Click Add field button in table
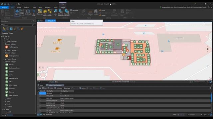This screenshot has height=119, width=213. click(44, 88)
